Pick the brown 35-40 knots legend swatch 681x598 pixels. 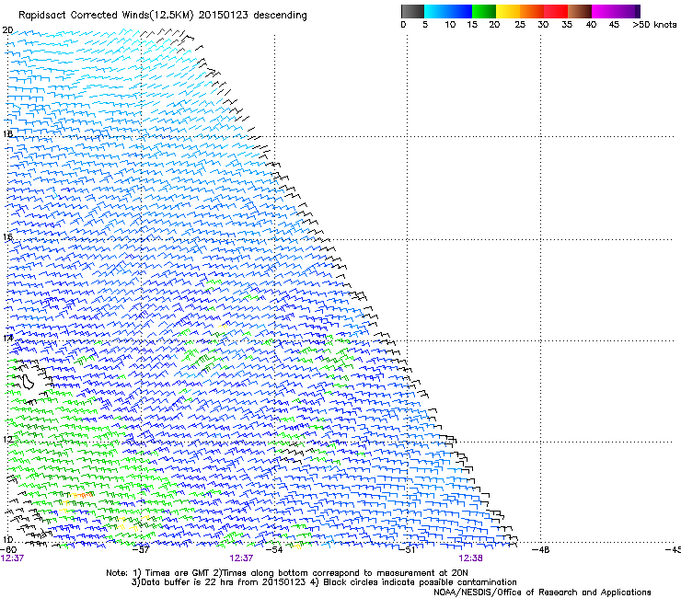click(580, 11)
